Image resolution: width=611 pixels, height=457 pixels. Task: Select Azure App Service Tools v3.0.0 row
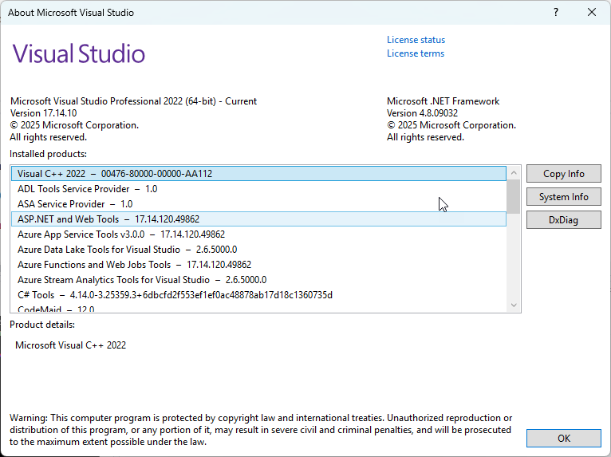pos(258,234)
